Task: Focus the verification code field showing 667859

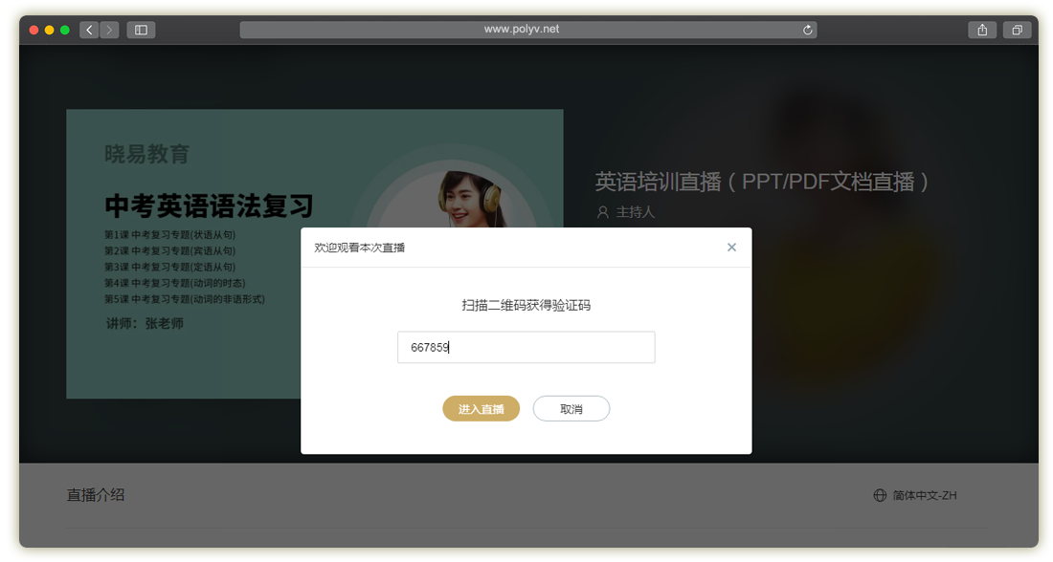Action: (x=526, y=347)
